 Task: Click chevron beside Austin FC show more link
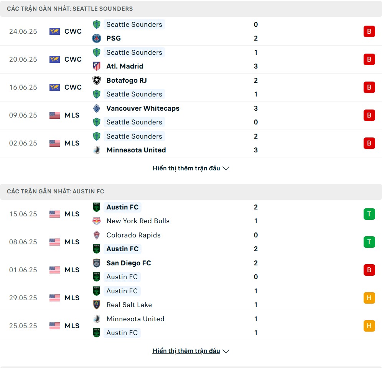pyautogui.click(x=226, y=351)
